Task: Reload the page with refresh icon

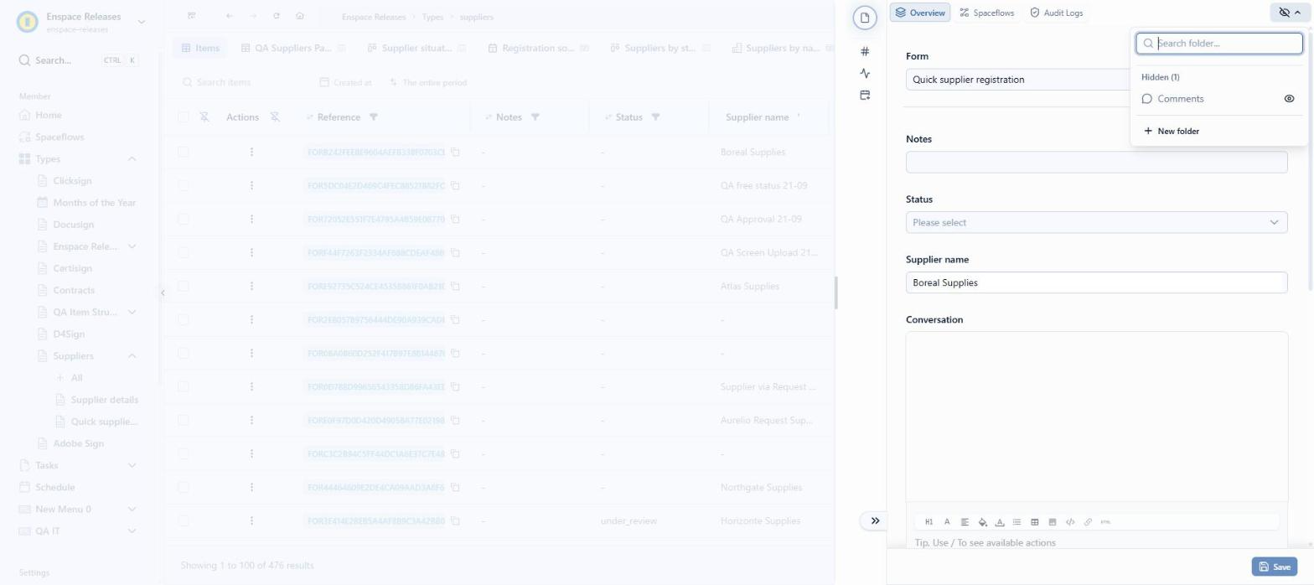Action: point(277,16)
